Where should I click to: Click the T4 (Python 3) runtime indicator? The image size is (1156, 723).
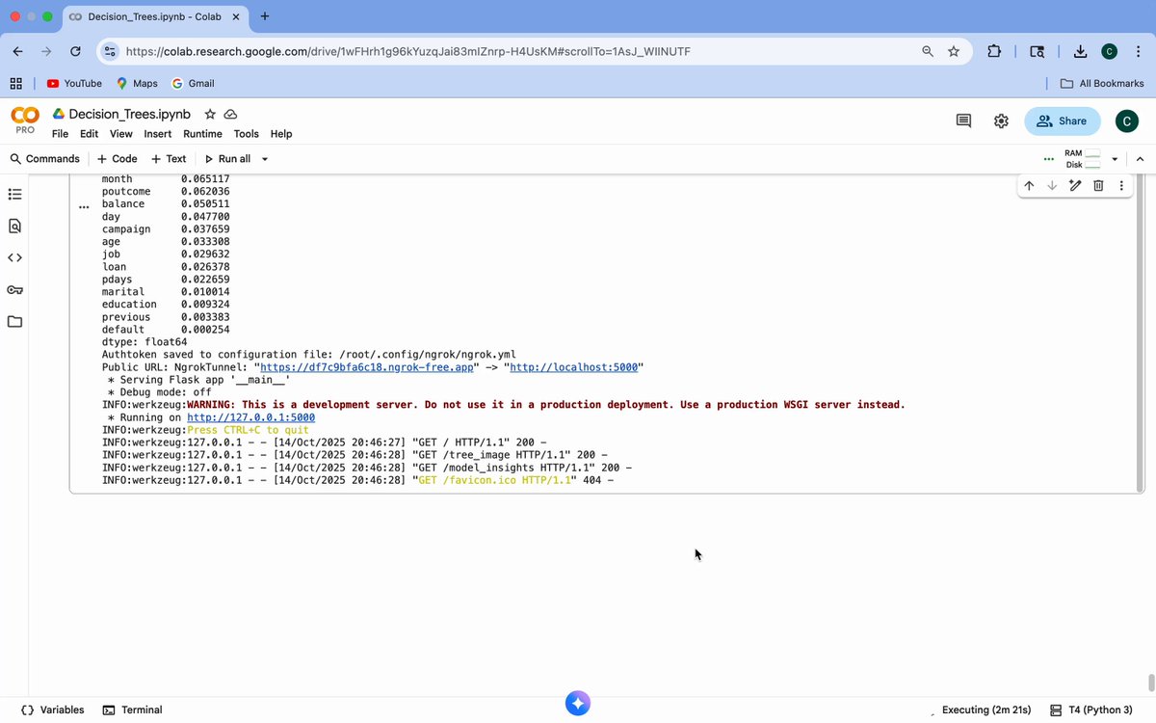pyautogui.click(x=1090, y=710)
